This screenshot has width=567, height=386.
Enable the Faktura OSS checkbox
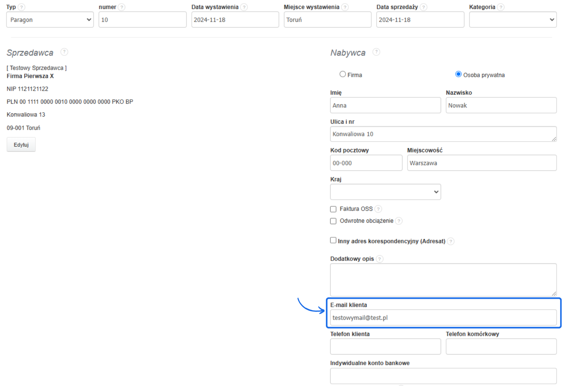point(333,209)
